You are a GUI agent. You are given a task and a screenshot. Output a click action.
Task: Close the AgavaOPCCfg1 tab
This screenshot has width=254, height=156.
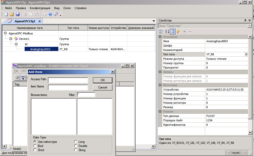click(40, 21)
